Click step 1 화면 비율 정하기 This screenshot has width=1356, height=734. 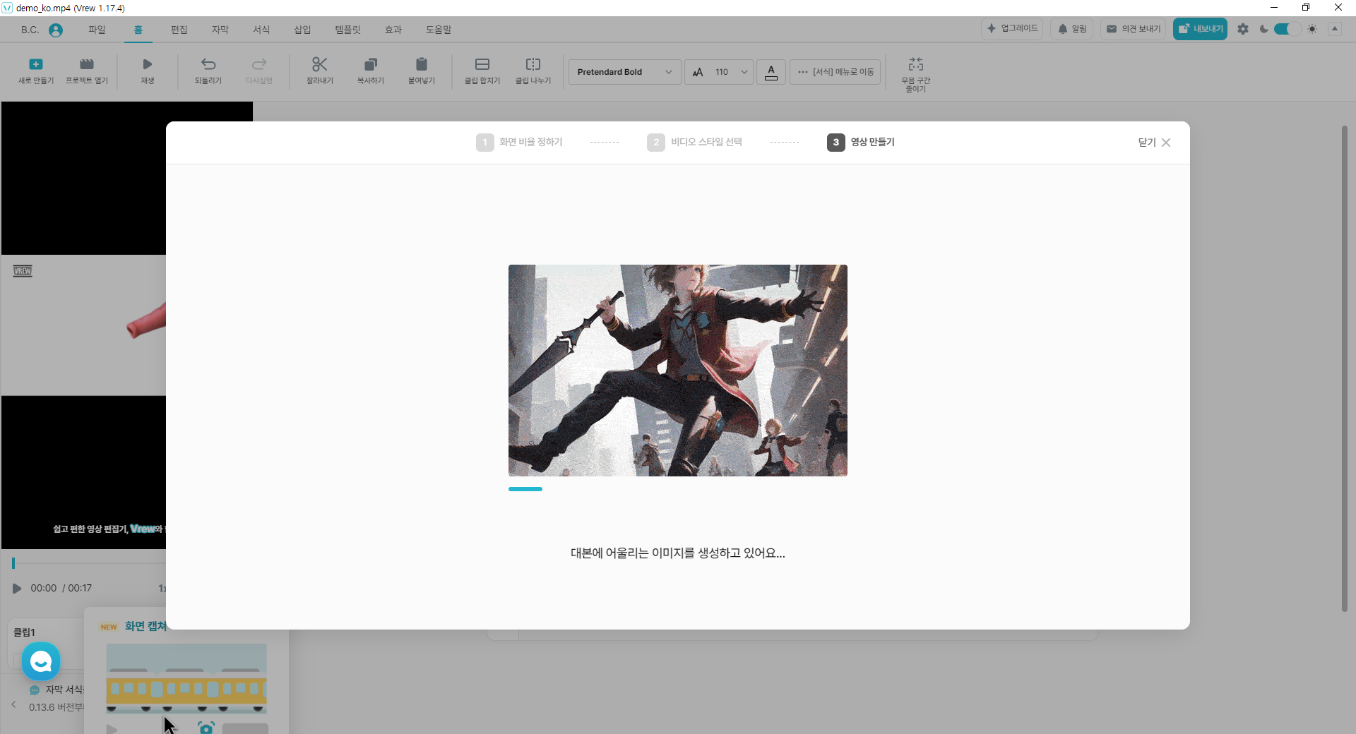(x=519, y=142)
